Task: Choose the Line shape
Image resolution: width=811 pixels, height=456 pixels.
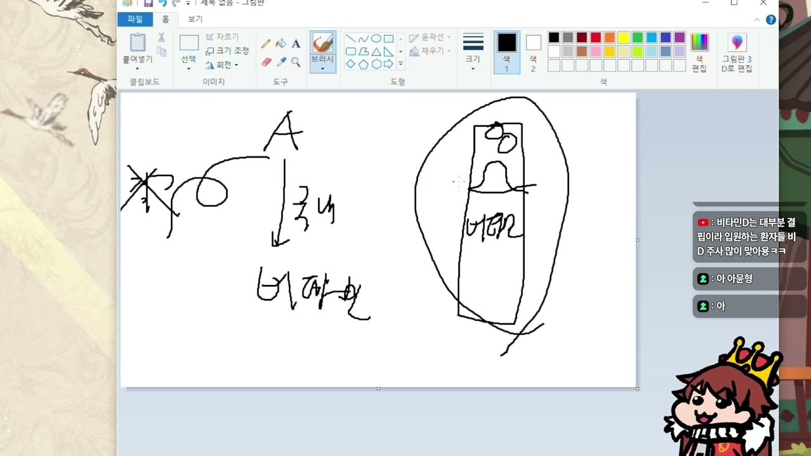Action: [x=350, y=38]
